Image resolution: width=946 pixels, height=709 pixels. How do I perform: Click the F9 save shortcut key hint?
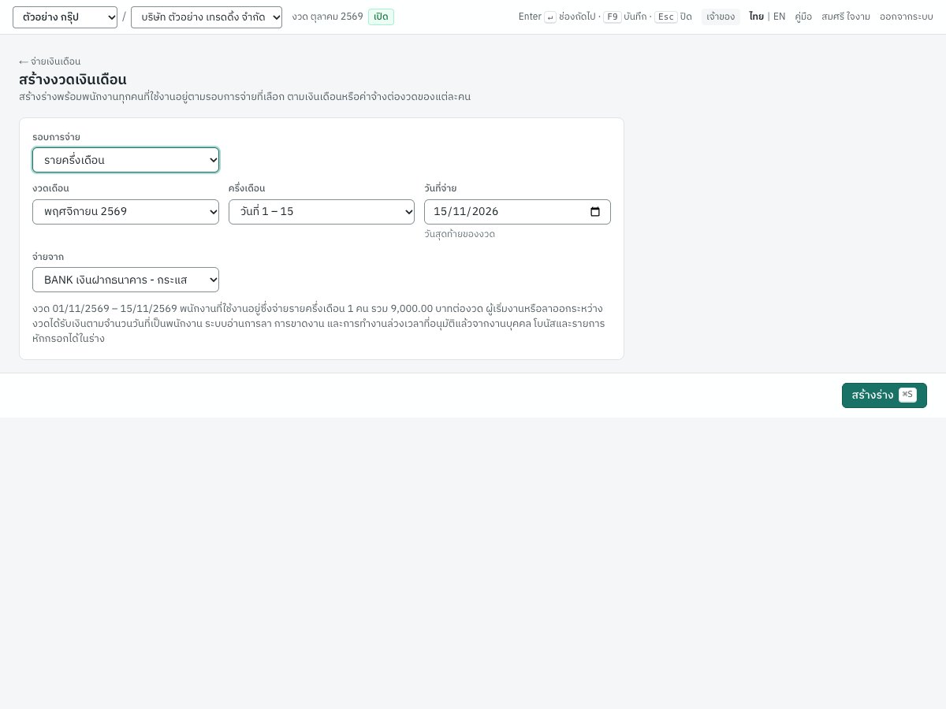coord(613,17)
